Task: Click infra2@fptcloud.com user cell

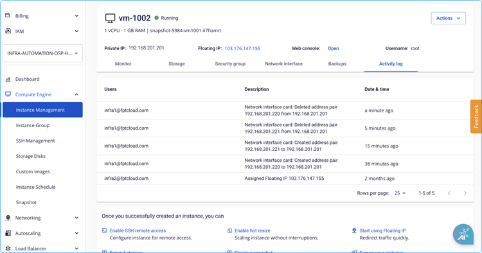Action: 127,179
